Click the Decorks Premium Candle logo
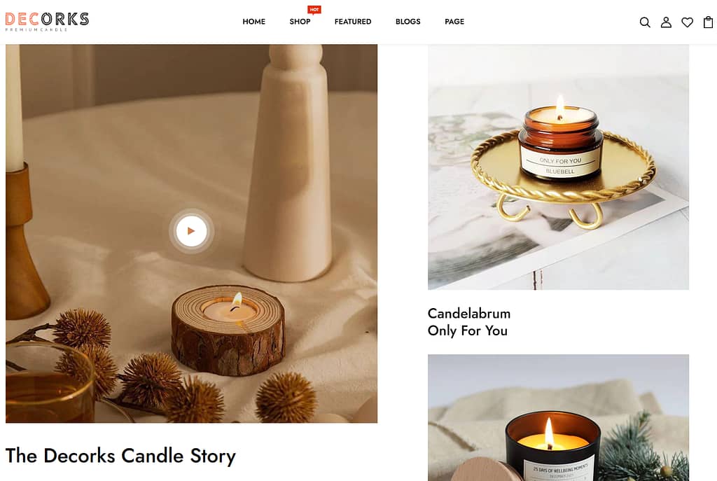This screenshot has height=481, width=717. coord(47,22)
